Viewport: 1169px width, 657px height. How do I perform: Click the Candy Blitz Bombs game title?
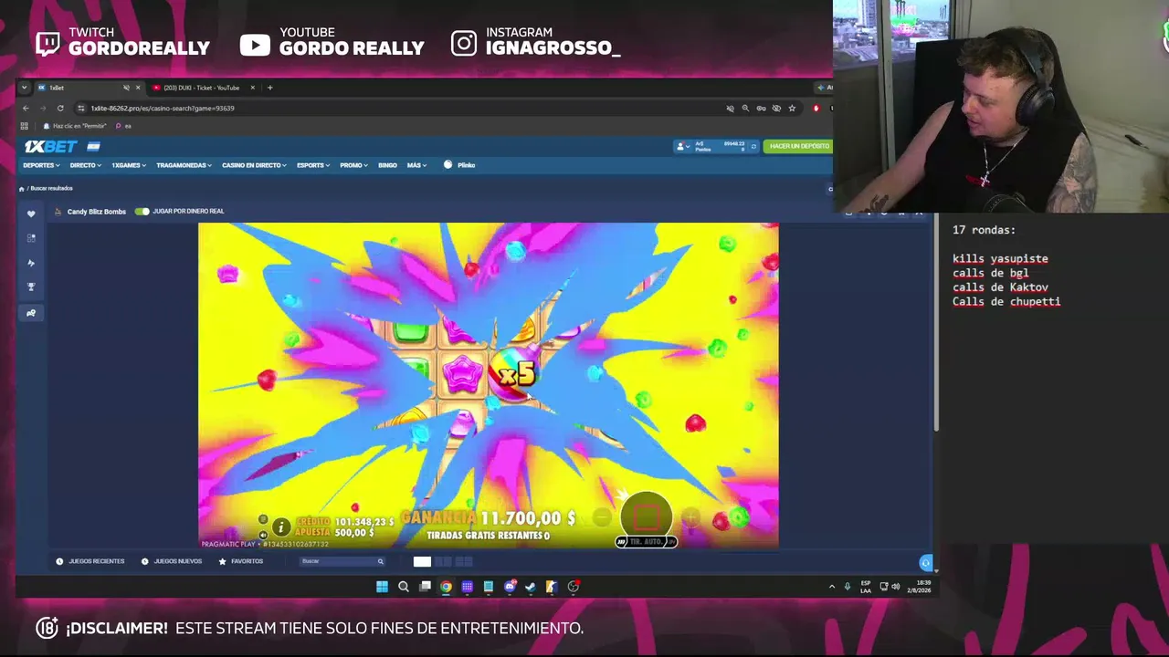pyautogui.click(x=96, y=212)
